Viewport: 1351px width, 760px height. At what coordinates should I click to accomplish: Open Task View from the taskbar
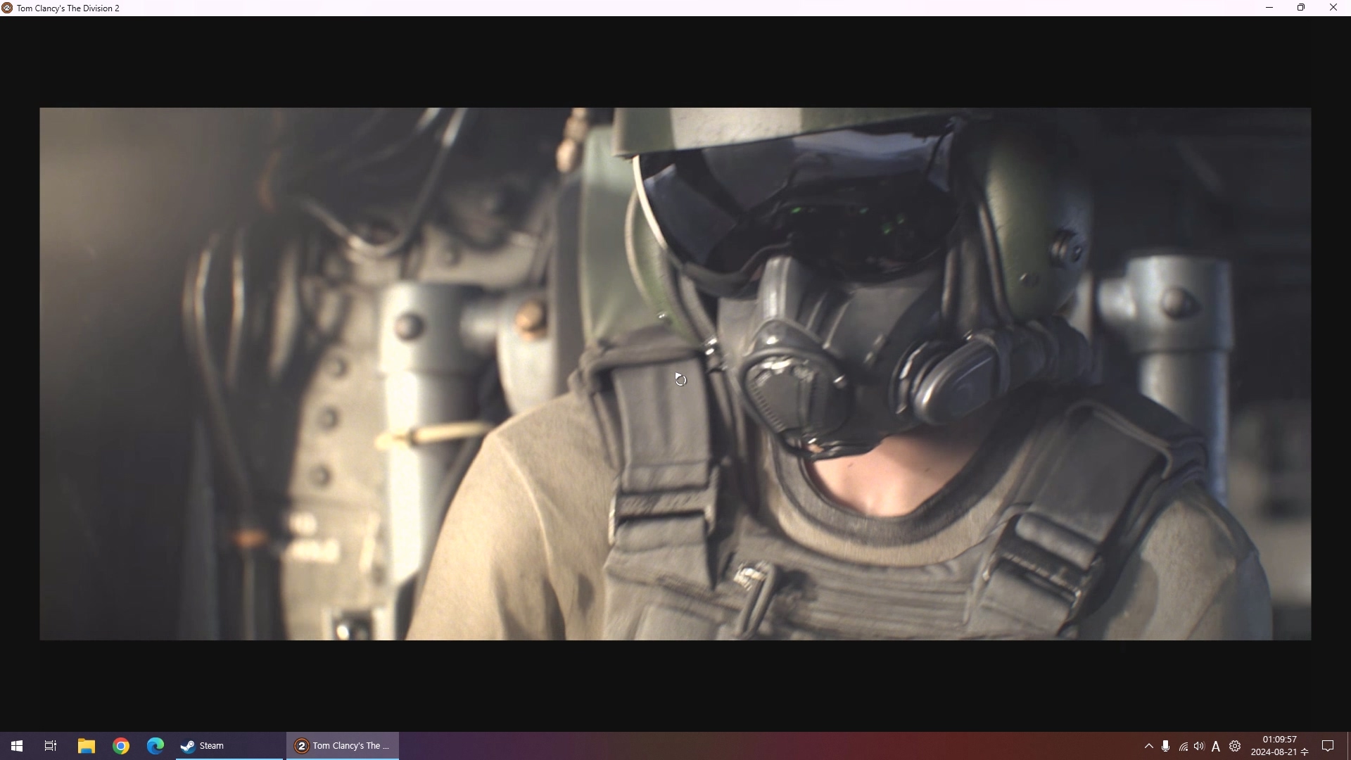pos(51,746)
